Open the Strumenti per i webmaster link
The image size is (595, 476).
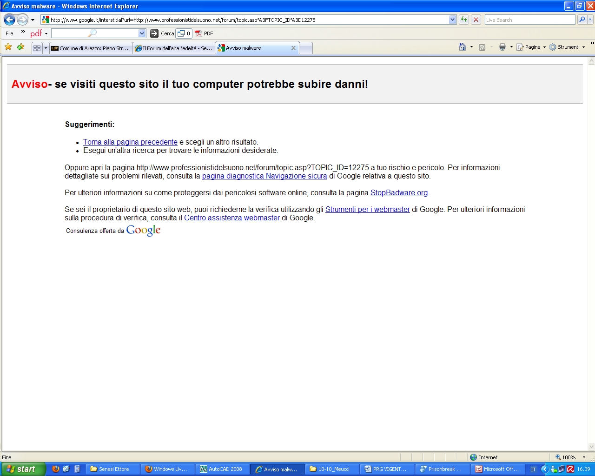368,210
